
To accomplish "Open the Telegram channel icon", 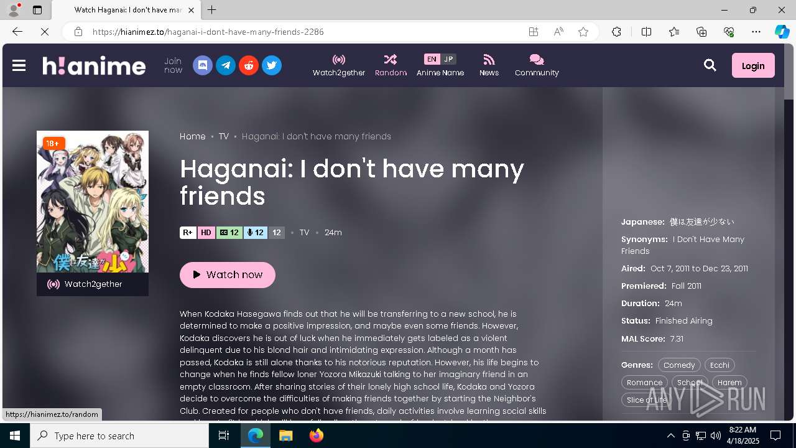I will (x=226, y=65).
